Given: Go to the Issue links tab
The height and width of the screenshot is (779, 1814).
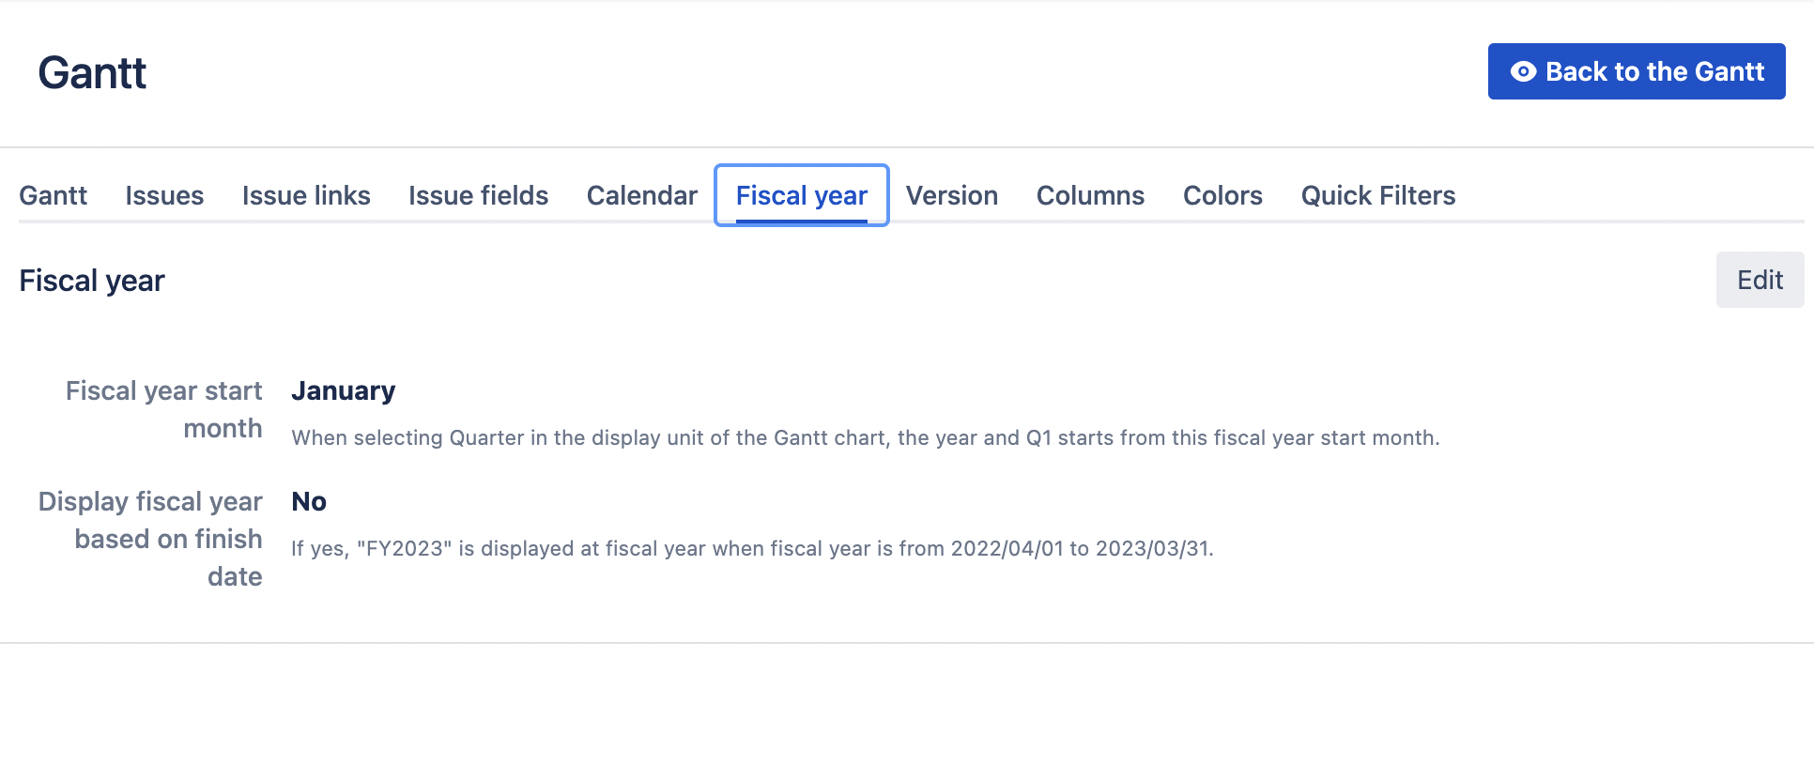Looking at the screenshot, I should (306, 195).
